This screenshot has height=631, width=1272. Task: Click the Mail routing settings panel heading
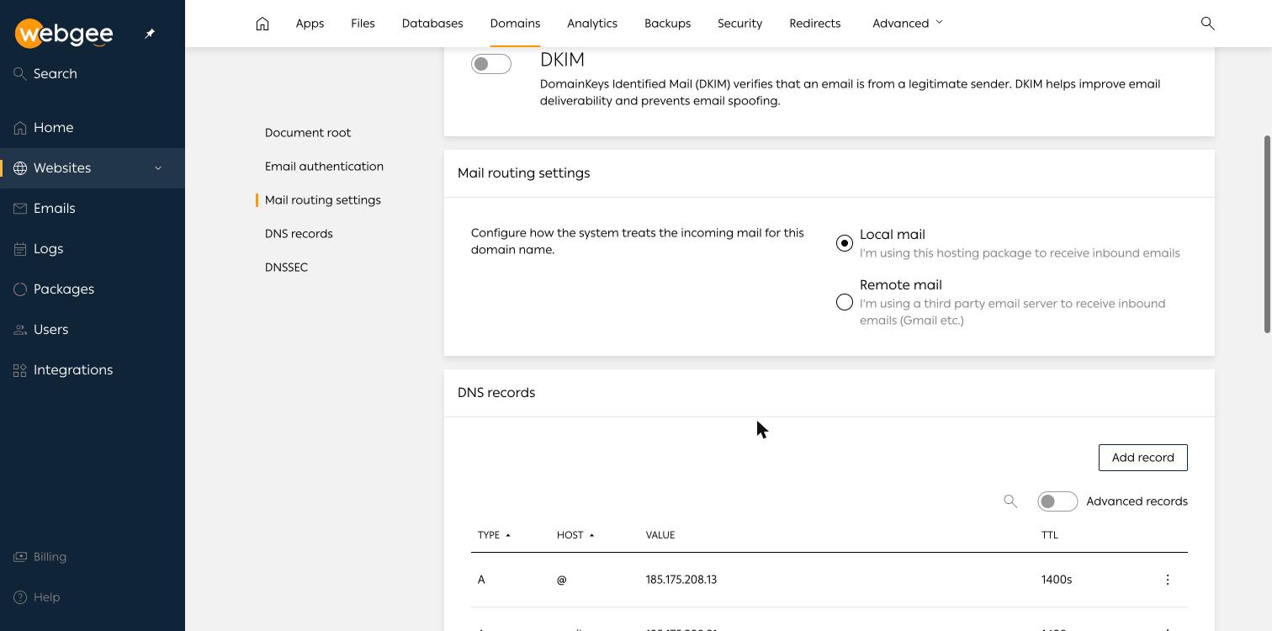point(523,173)
